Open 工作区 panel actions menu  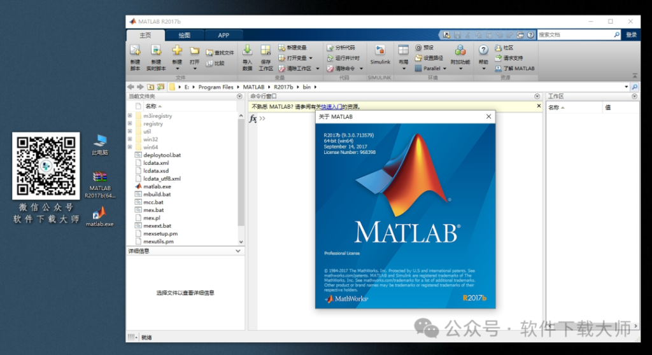click(x=635, y=97)
